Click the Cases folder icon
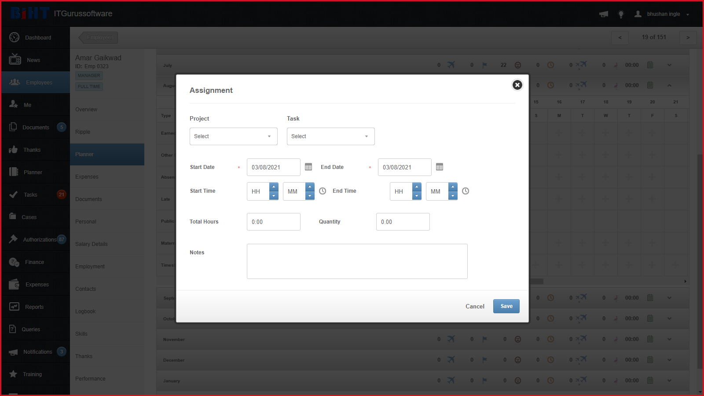 (13, 216)
